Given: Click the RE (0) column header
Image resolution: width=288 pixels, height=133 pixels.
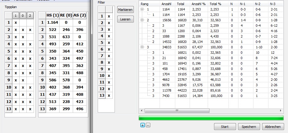Looking at the screenshot, I should tap(66, 15).
